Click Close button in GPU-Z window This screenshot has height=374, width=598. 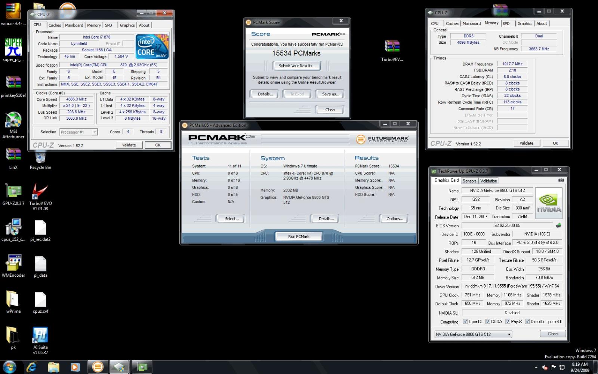553,334
